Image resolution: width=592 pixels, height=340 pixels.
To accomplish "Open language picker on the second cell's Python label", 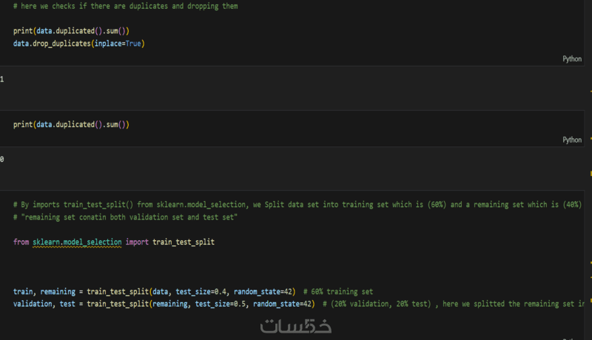I will click(x=572, y=140).
